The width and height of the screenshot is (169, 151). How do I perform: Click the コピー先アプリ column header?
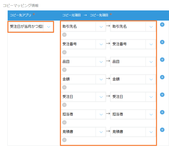[x=20, y=15]
